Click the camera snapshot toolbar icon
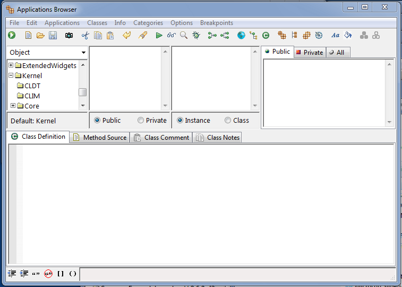Image resolution: width=402 pixels, height=287 pixels. click(x=69, y=36)
